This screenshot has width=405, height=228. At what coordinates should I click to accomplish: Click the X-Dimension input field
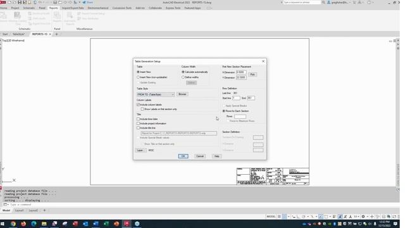[241, 72]
